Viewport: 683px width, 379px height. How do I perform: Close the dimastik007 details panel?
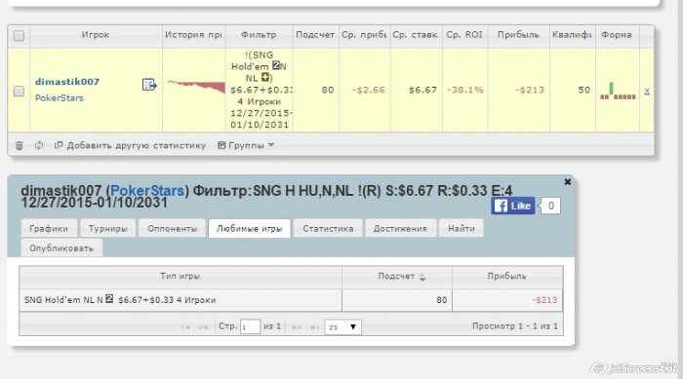coord(567,182)
